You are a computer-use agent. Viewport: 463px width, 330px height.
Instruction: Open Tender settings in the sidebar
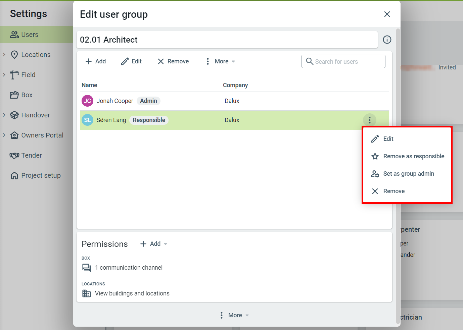31,155
